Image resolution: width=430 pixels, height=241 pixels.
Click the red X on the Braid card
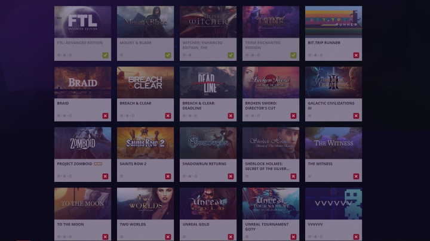(x=105, y=116)
